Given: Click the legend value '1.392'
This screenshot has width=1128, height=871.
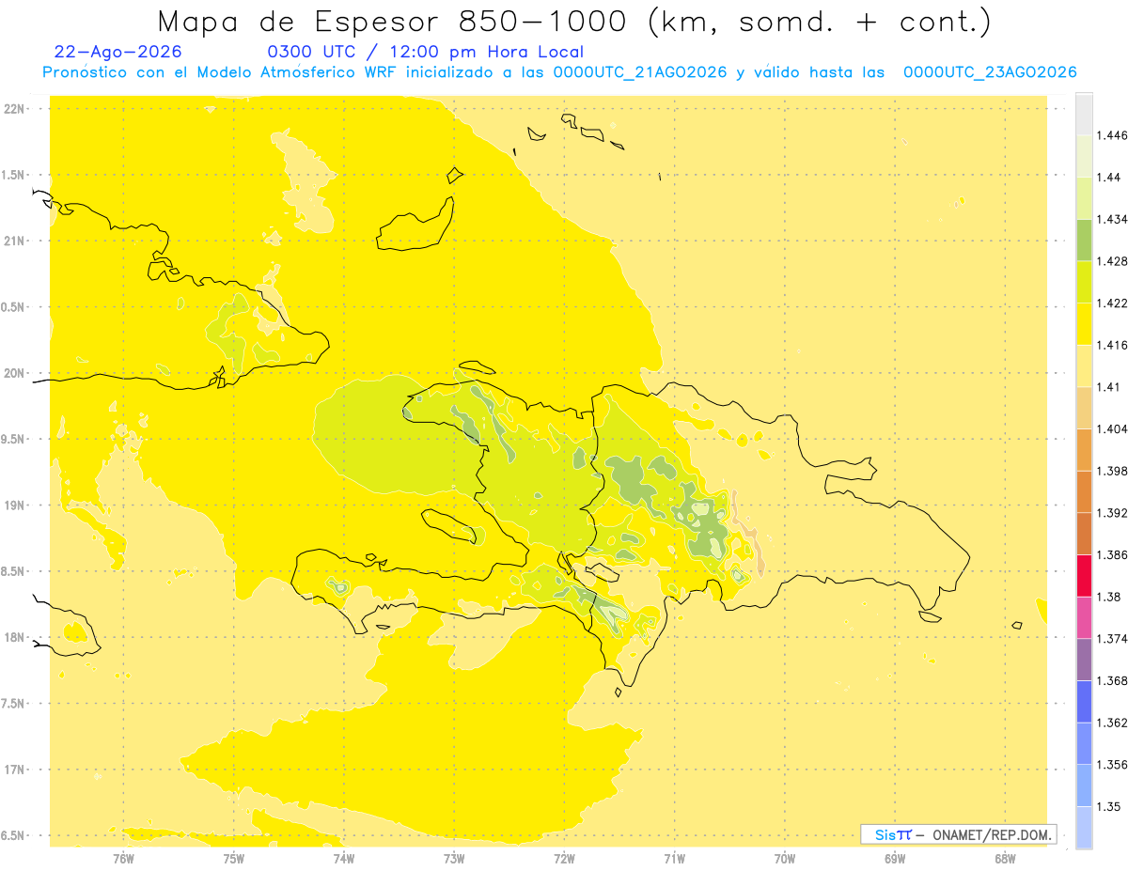Looking at the screenshot, I should pyautogui.click(x=1111, y=513).
